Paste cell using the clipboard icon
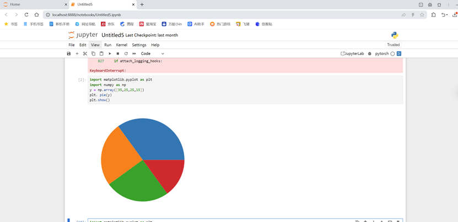Screen dimensions: 458x222 101,54
